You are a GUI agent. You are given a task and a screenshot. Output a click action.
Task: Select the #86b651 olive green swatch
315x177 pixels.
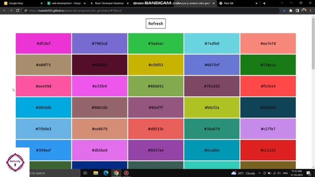coord(156,86)
